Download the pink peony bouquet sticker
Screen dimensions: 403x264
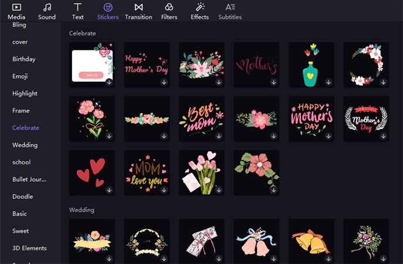109,136
